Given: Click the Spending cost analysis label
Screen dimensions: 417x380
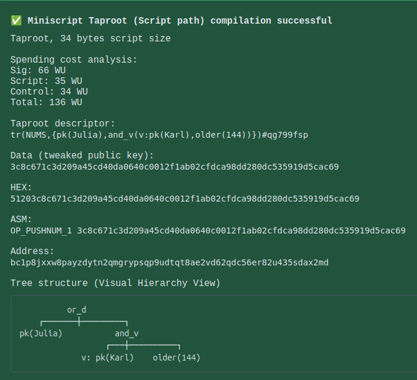Looking at the screenshot, I should coord(73,60).
